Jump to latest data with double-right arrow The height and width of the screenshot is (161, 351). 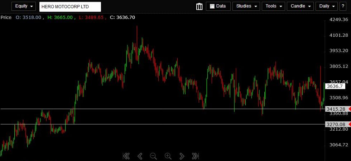click(x=195, y=156)
